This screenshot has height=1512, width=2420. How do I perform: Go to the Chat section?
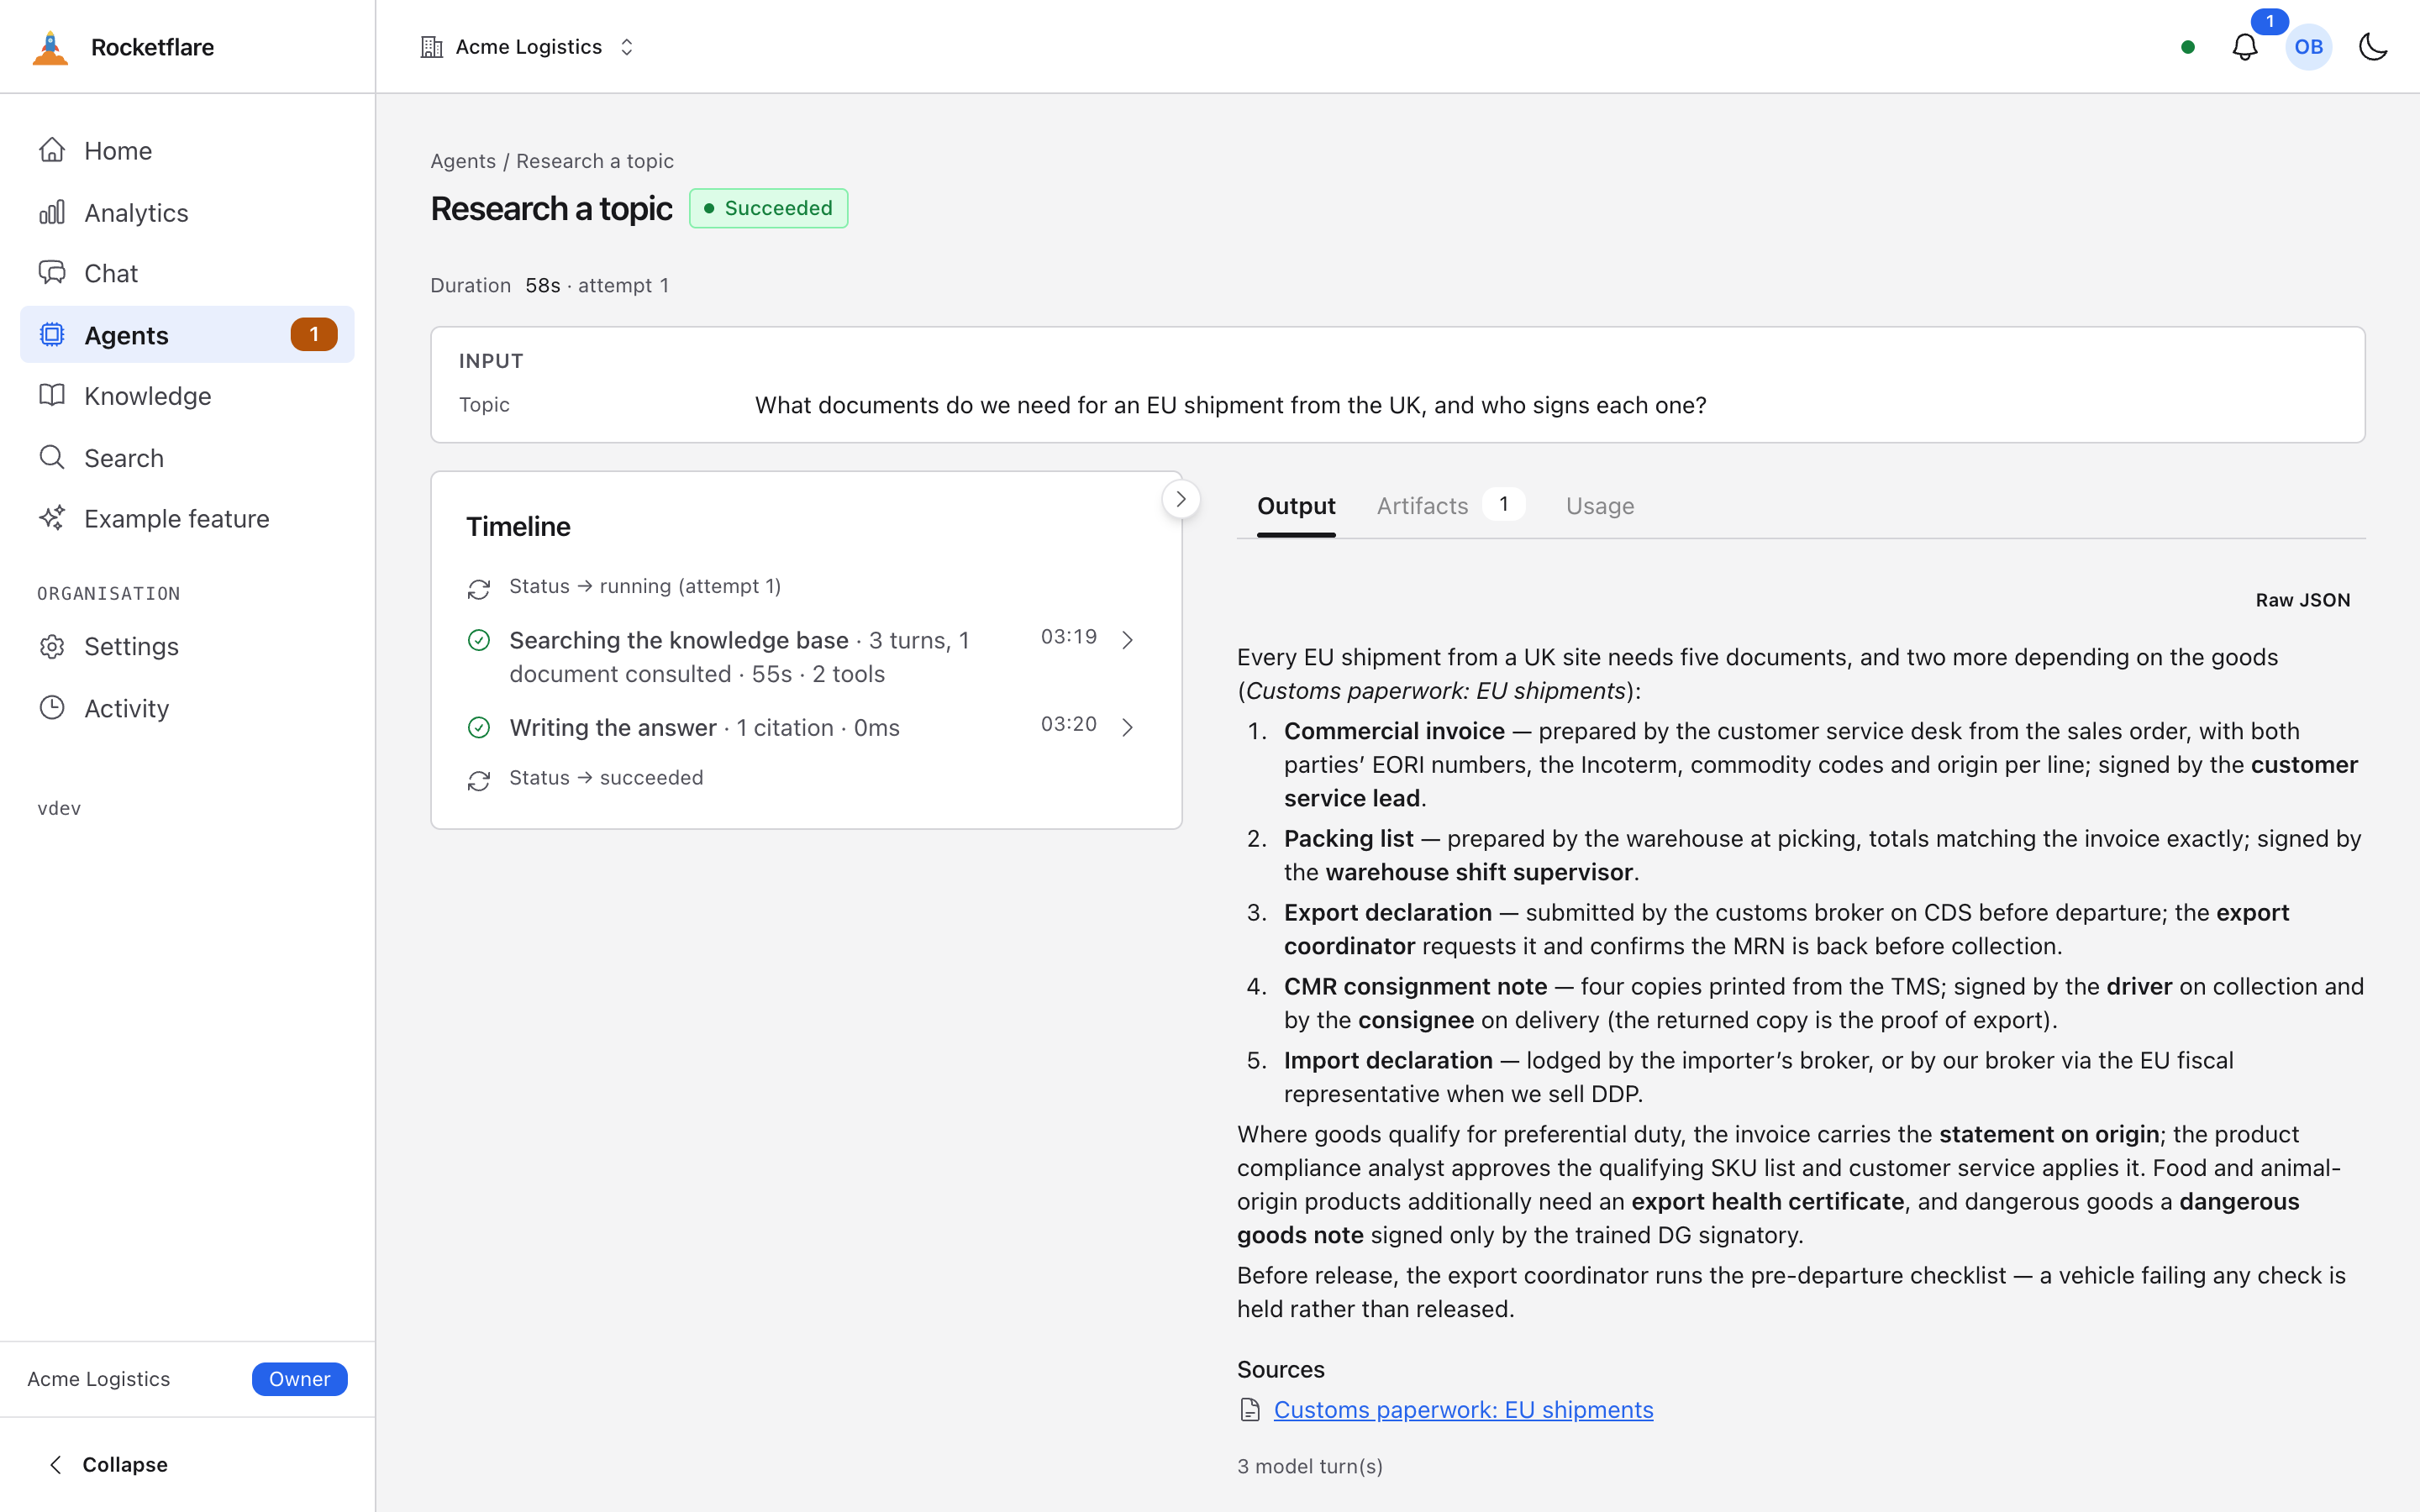coord(187,273)
